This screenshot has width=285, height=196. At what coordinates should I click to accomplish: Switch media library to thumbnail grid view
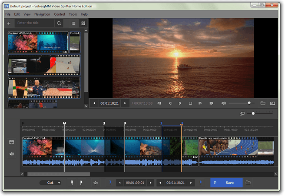tap(83, 23)
